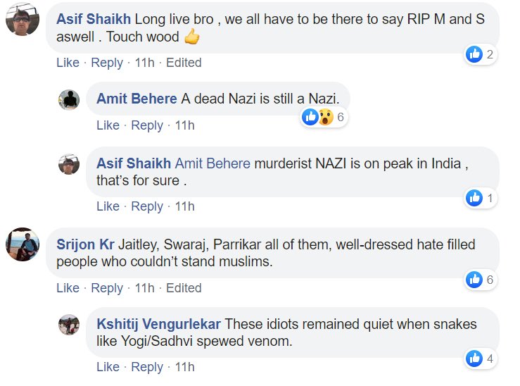
Task: View edit history via 'Edited' on Srijon's comment
Action: pyautogui.click(x=184, y=288)
